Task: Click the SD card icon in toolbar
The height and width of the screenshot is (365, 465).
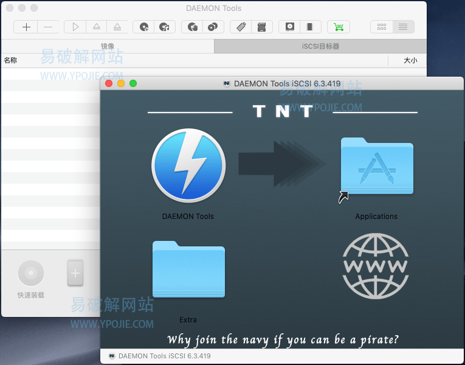Action: tap(262, 27)
